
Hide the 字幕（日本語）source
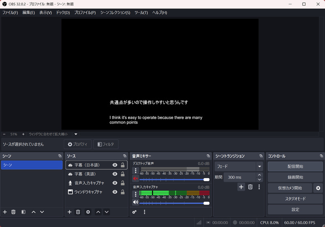(115, 165)
